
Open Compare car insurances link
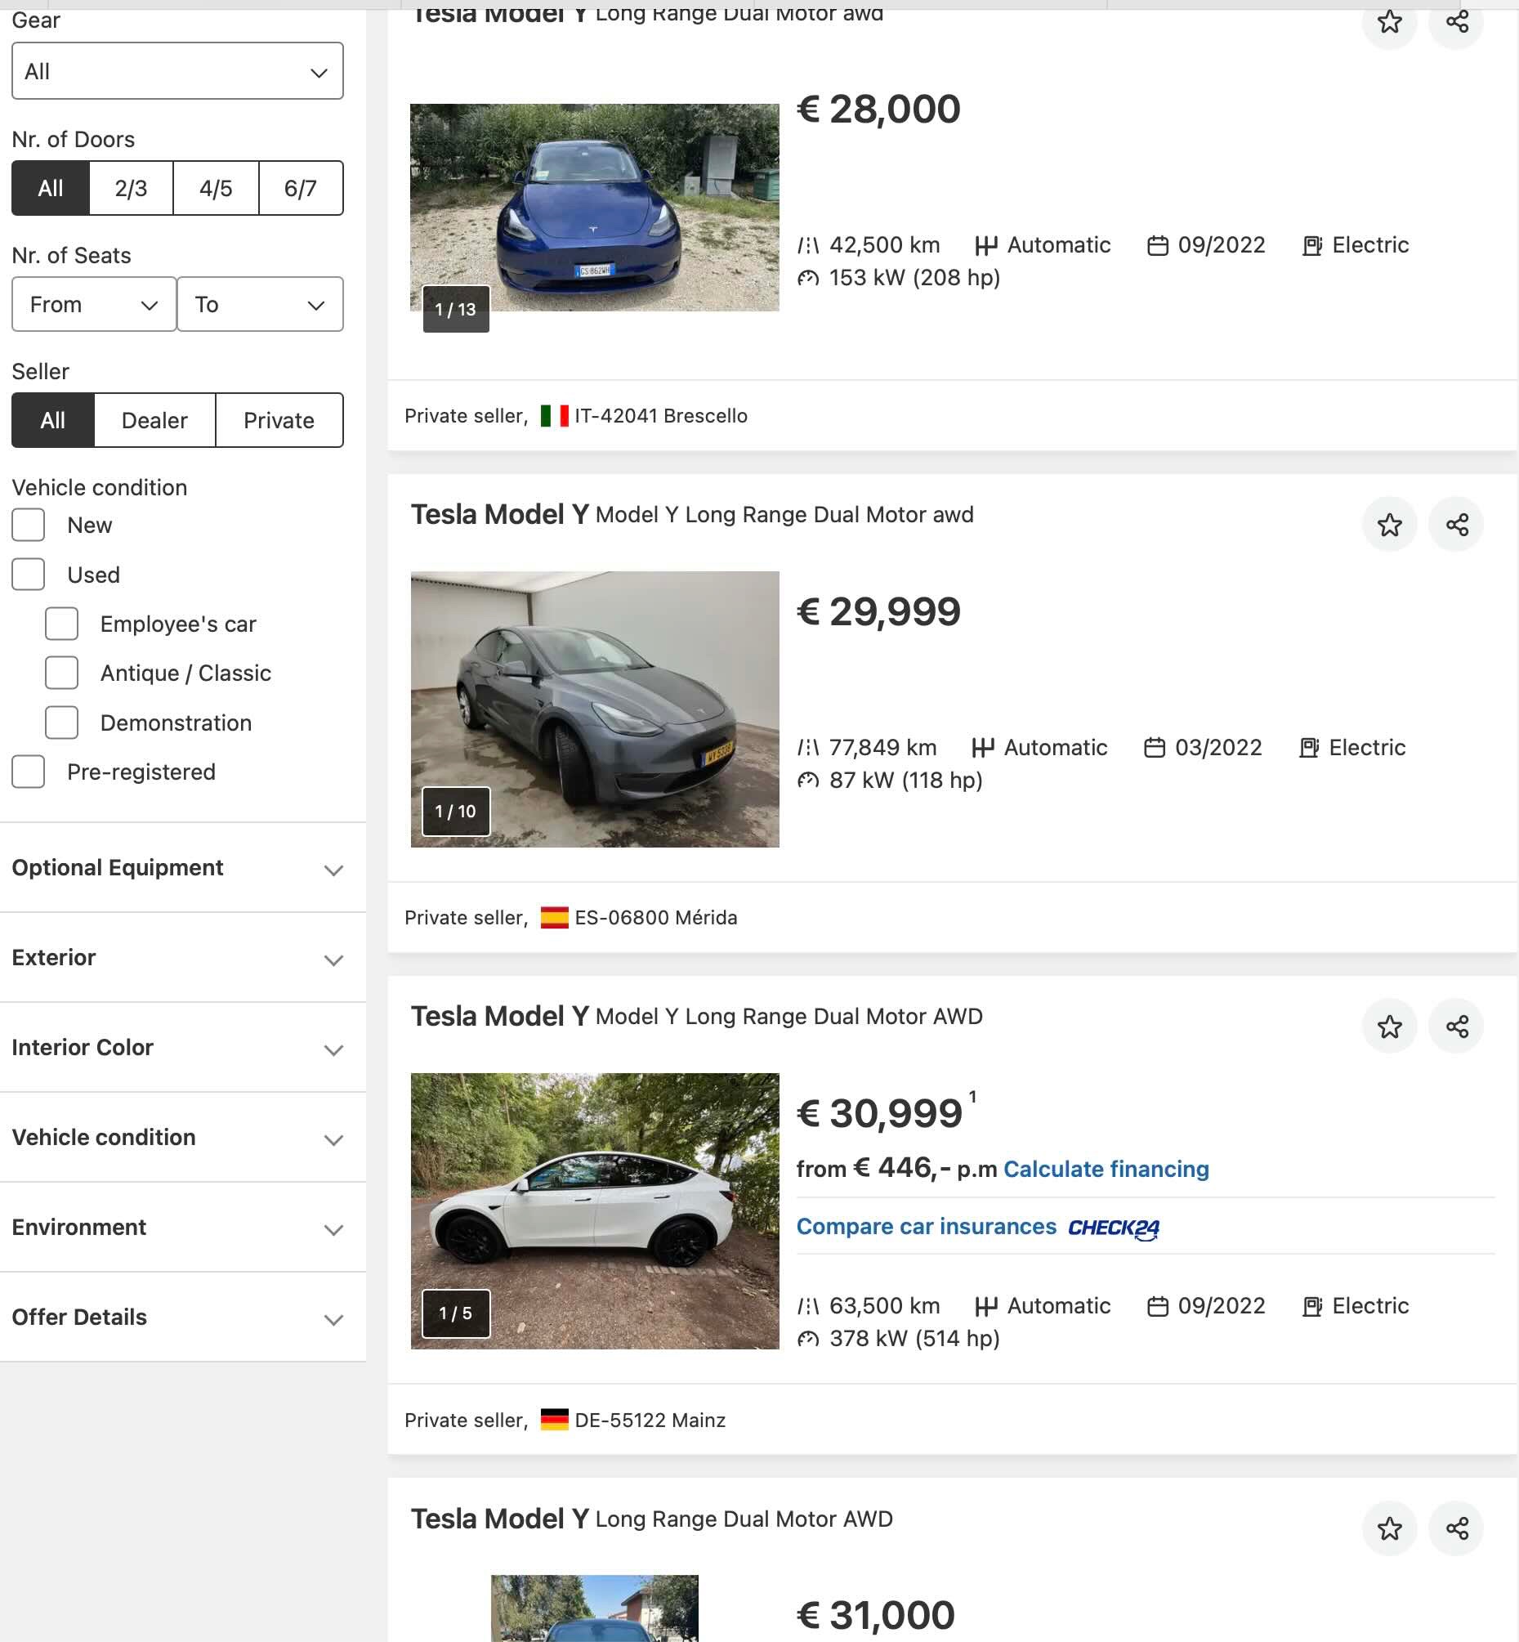point(926,1226)
